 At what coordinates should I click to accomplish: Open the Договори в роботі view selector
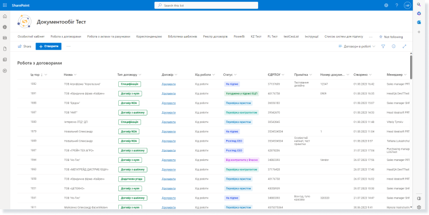[357, 46]
